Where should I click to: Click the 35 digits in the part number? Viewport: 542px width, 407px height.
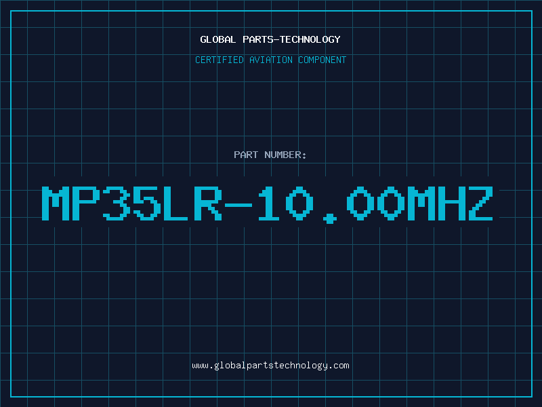point(132,203)
